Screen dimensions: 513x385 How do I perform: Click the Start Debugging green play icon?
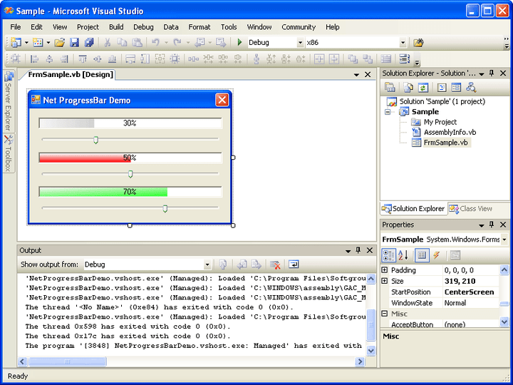pos(239,43)
